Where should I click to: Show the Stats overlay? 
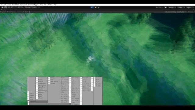(x=186, y=12)
